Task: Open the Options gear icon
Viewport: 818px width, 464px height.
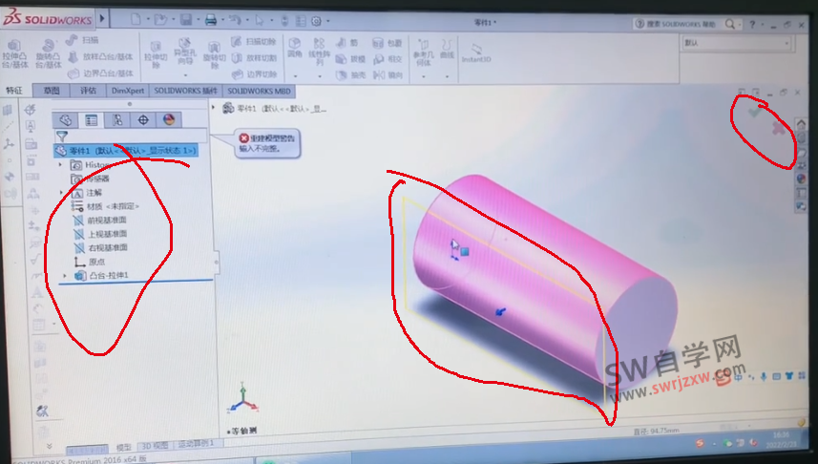Action: 317,21
